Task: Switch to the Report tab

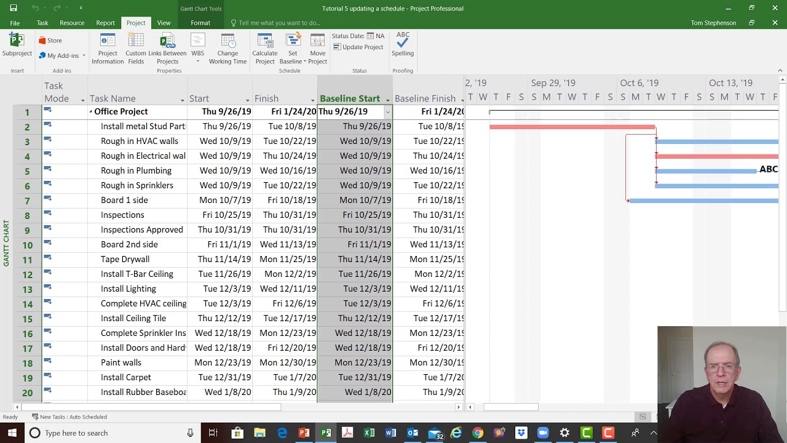Action: [x=105, y=23]
